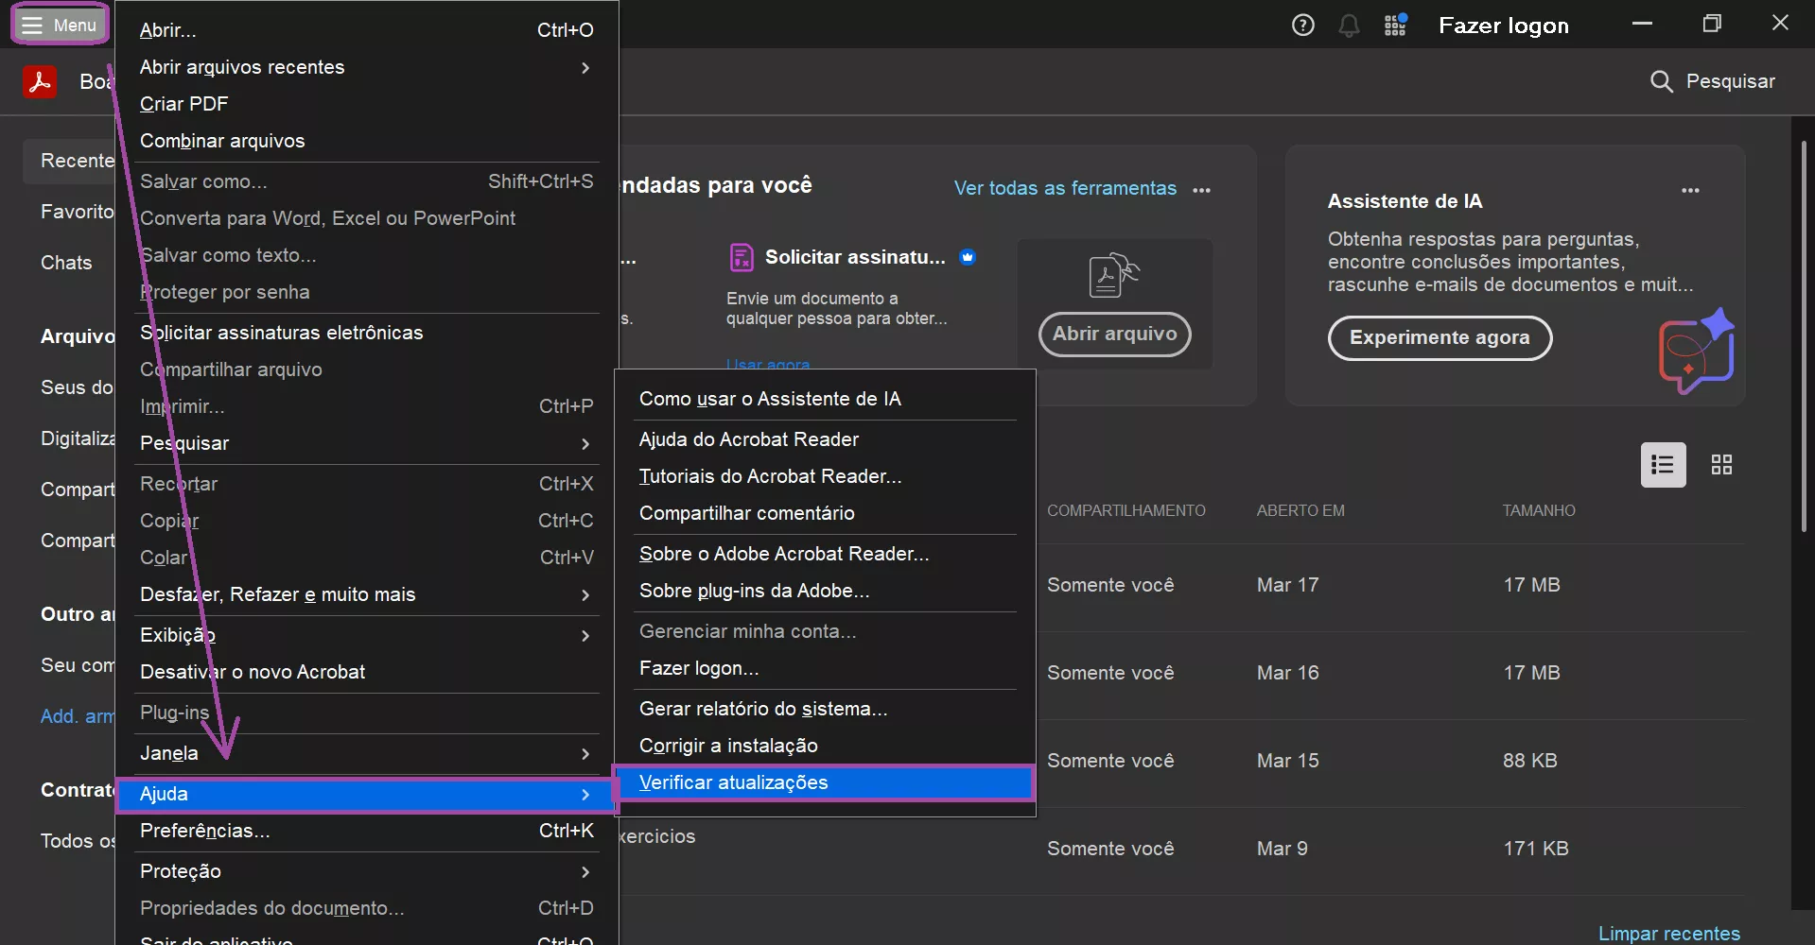Open the AI Assistant card ellipsis icon
This screenshot has height=945, width=1815.
click(1691, 190)
